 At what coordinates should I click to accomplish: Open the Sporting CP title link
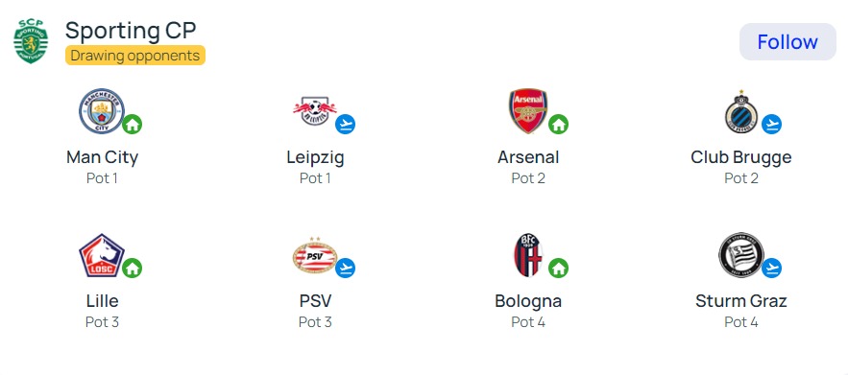tap(131, 31)
